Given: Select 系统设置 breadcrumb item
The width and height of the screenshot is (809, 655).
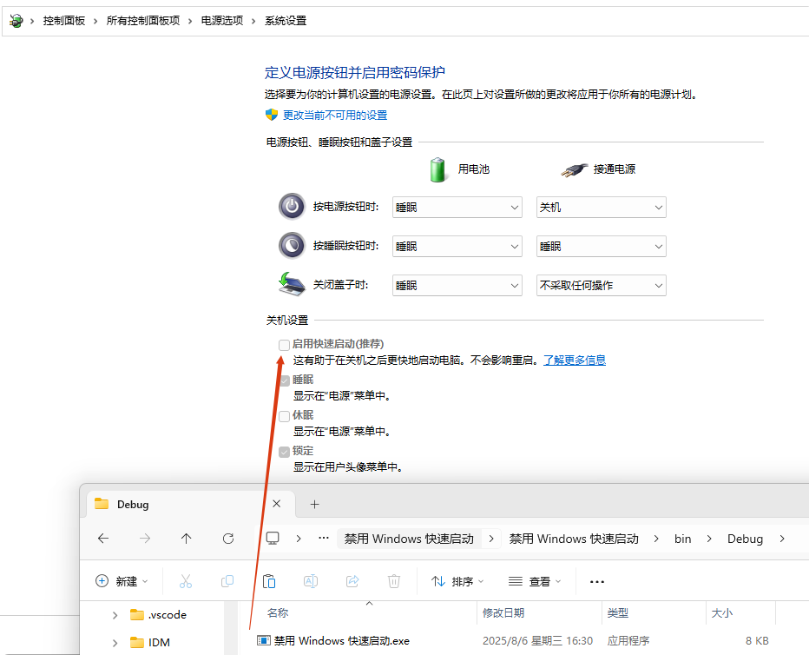Looking at the screenshot, I should point(286,21).
